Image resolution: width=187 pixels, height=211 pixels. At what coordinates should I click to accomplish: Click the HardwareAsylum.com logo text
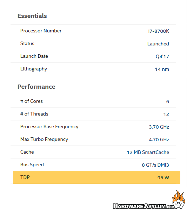point(143,206)
